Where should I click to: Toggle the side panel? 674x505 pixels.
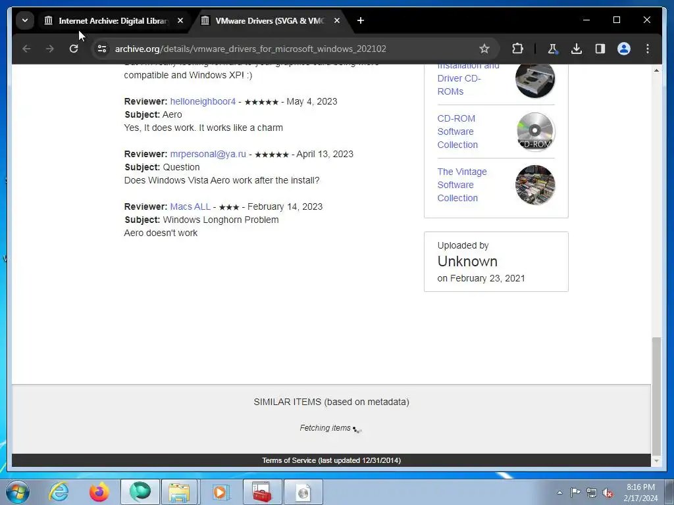(x=600, y=49)
